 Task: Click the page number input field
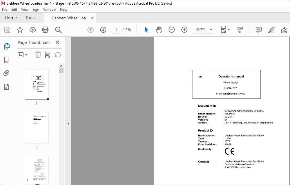point(117,30)
